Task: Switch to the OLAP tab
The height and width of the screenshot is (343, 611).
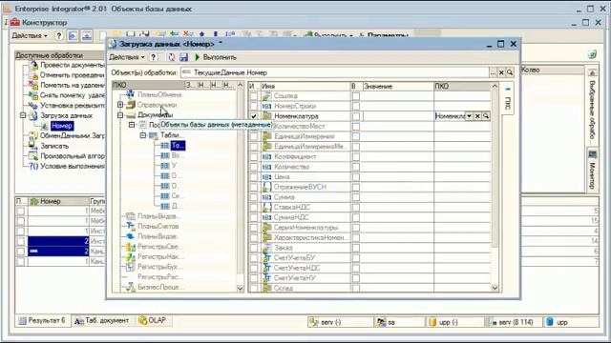Action: pos(153,320)
